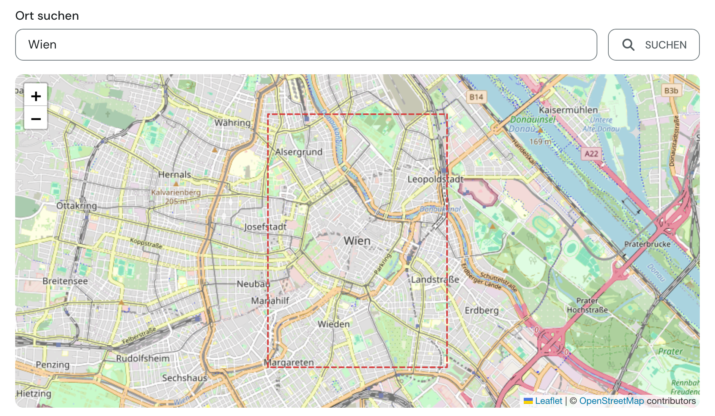This screenshot has width=715, height=416.
Task: Click the Kaisermühlen label on map
Action: 568,110
